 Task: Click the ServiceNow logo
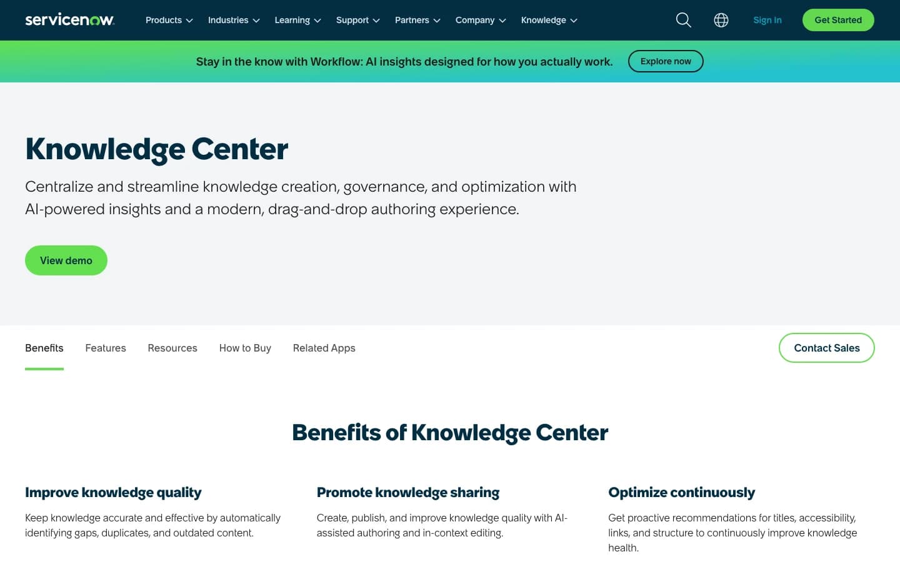pyautogui.click(x=69, y=20)
